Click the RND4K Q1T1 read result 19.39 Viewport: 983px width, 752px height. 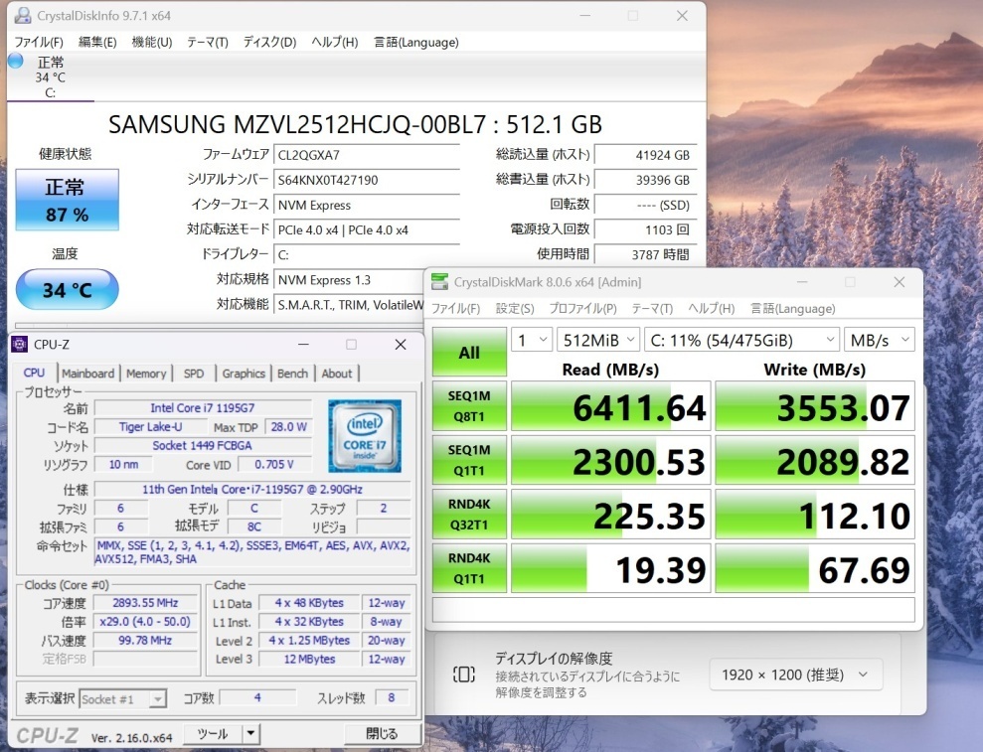tap(610, 568)
